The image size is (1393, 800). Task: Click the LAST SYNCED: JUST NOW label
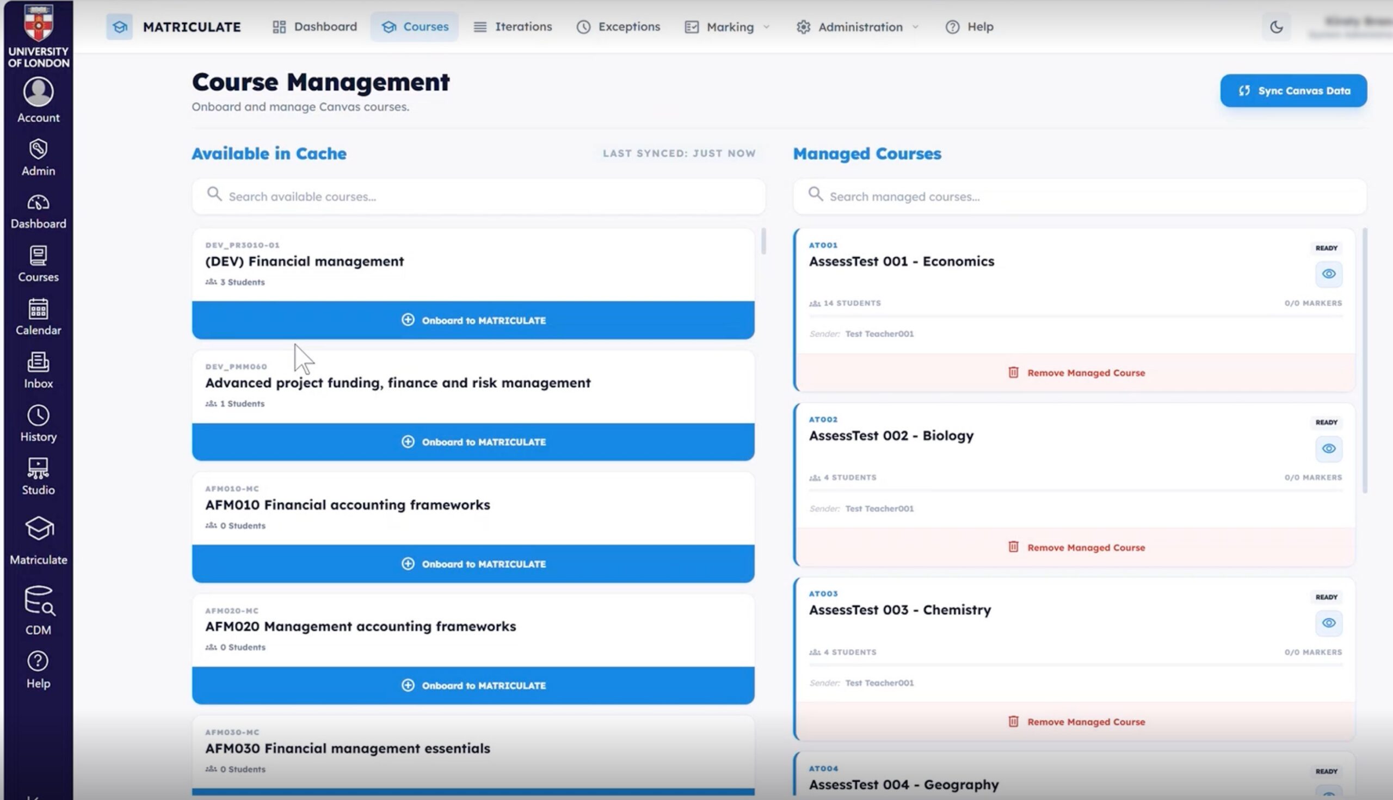pyautogui.click(x=679, y=153)
